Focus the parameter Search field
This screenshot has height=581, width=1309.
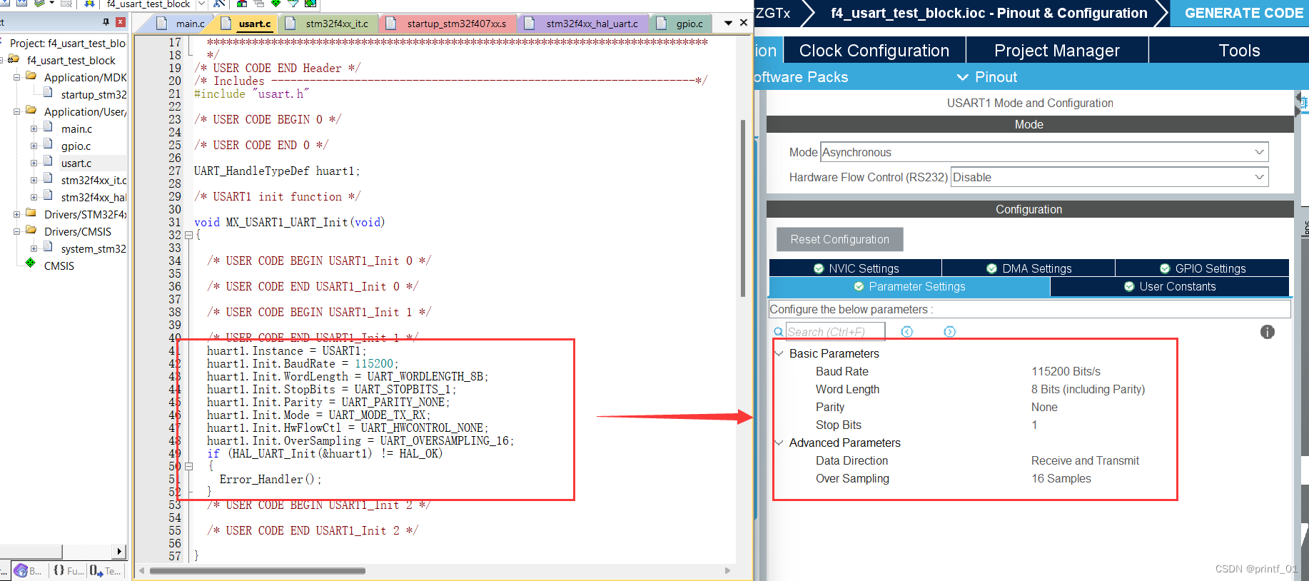pos(835,332)
